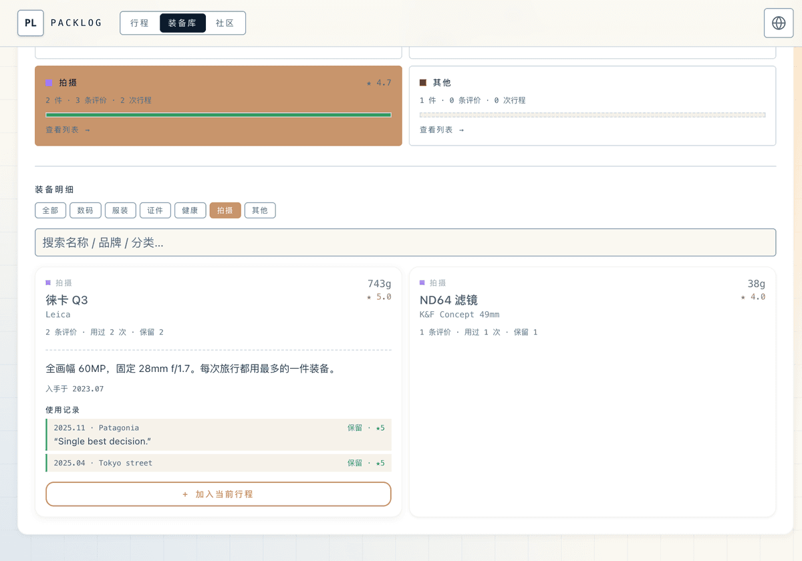The width and height of the screenshot is (802, 561).
Task: Open 查看列表 on the 拍摄 card
Action: click(68, 130)
